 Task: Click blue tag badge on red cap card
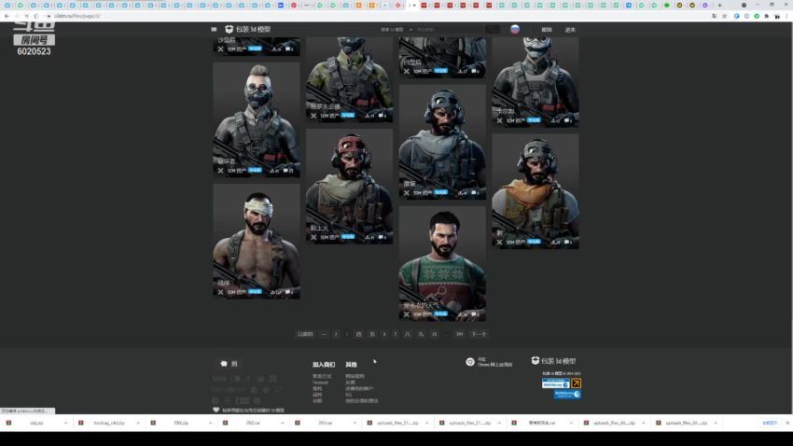(x=348, y=237)
